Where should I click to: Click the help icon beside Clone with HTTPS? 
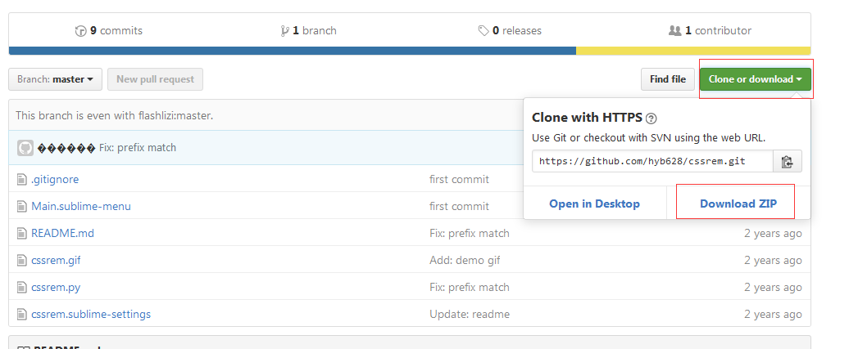tap(652, 119)
